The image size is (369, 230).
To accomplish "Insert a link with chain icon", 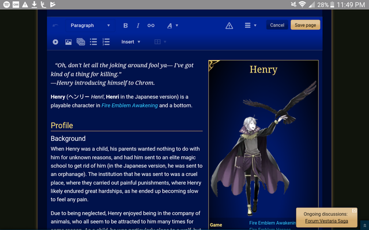I will click(x=151, y=25).
